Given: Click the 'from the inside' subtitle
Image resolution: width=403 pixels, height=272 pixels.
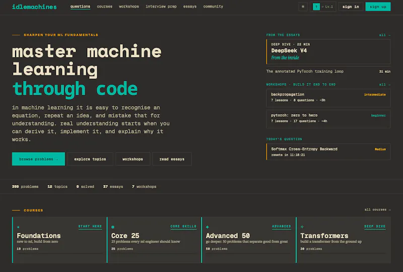Looking at the screenshot, I should tap(285, 57).
